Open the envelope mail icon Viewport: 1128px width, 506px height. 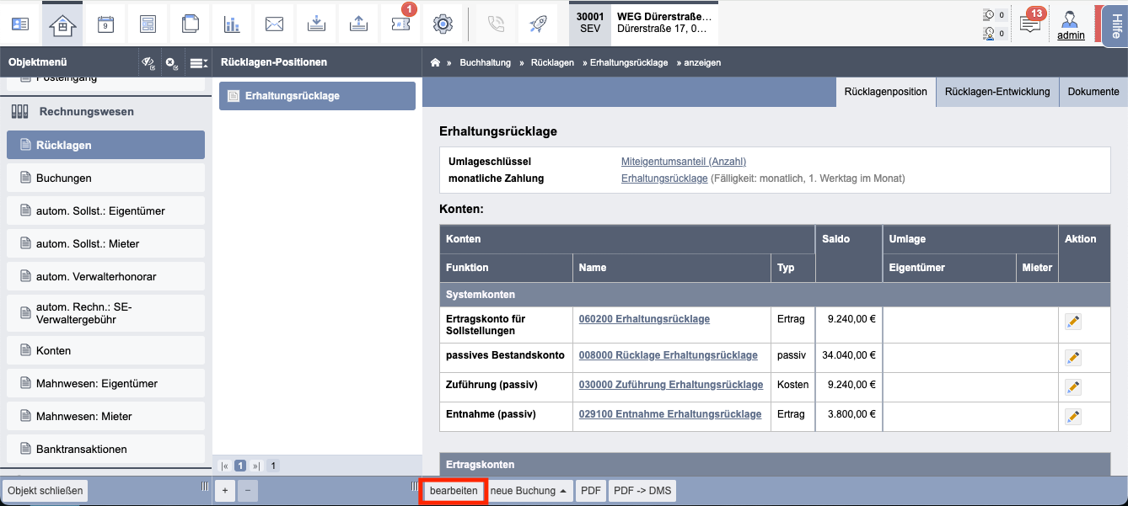click(274, 24)
